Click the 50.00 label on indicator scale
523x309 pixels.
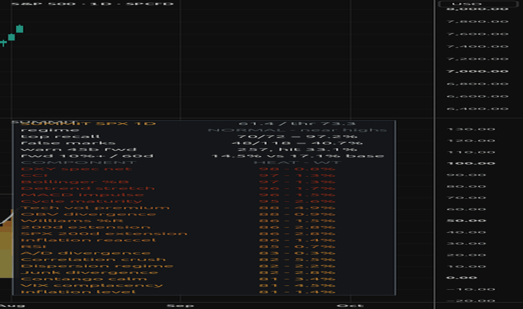[466, 221]
